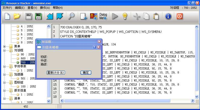Select the 字符串表 folder label
The image size is (200, 110).
(x=20, y=66)
